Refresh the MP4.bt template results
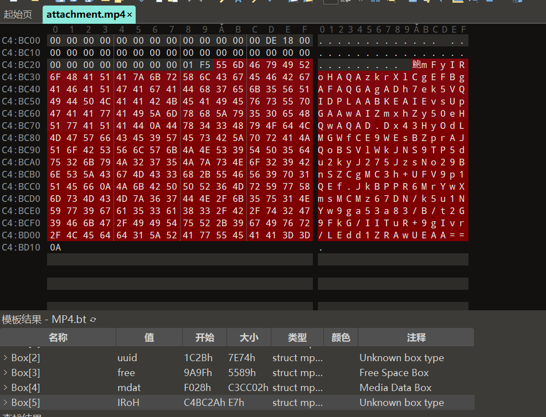The height and width of the screenshot is (417, 546). click(x=93, y=320)
